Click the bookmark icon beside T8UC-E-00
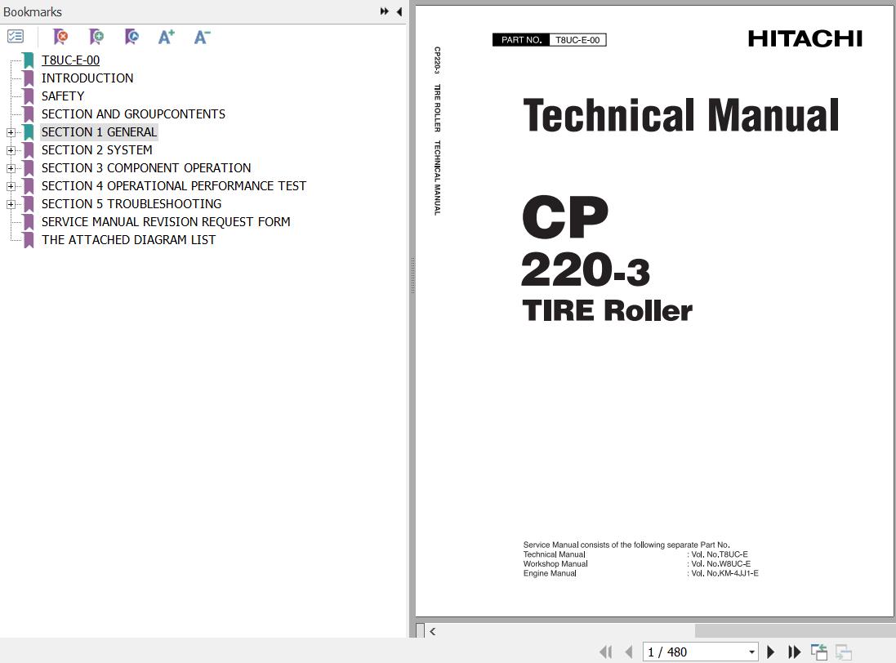The image size is (896, 663). [29, 60]
